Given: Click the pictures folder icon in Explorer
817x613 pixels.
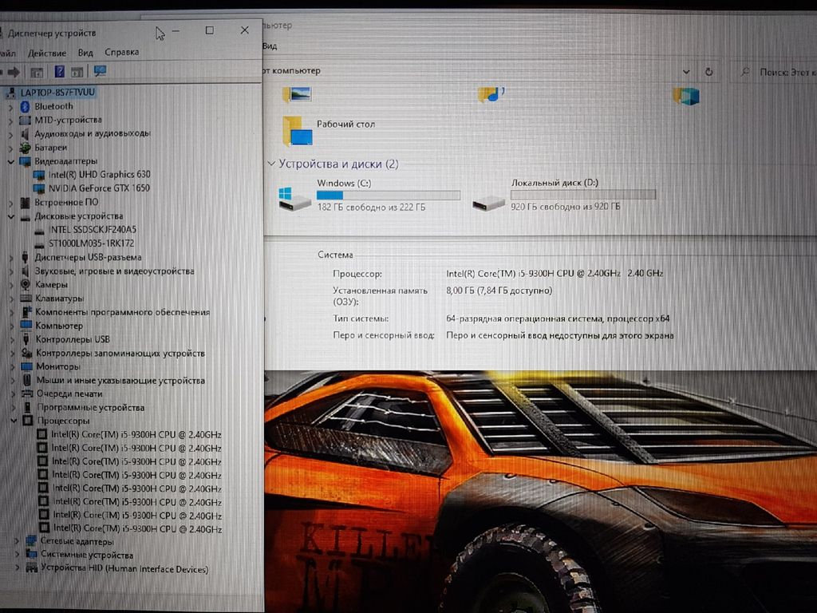Looking at the screenshot, I should (x=297, y=94).
